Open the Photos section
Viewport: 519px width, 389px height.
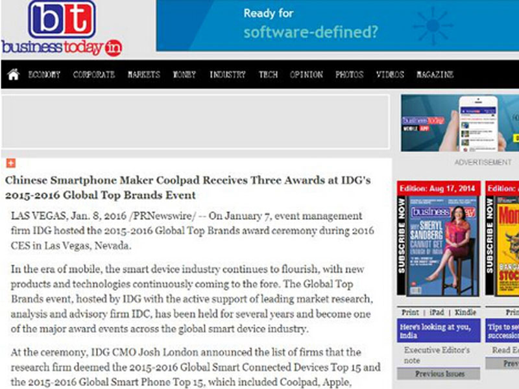(349, 75)
